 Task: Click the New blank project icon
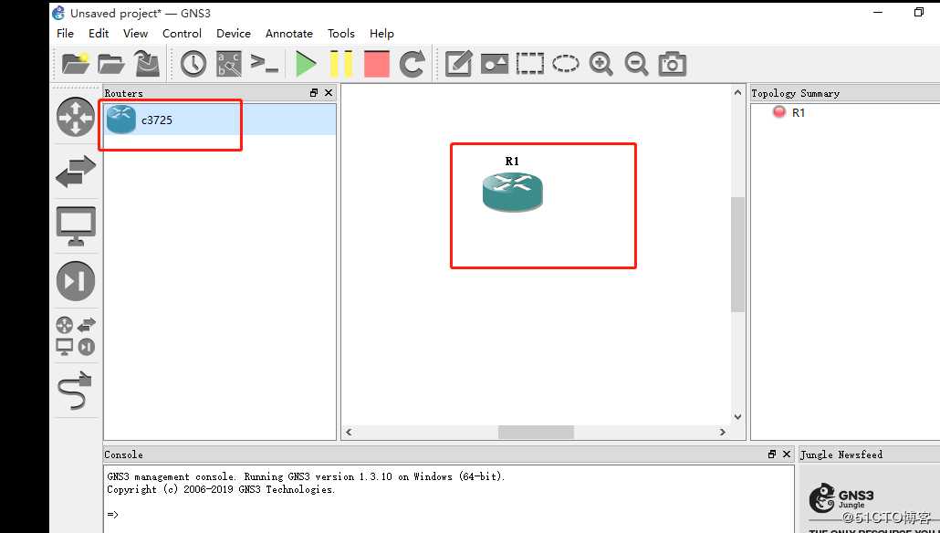pos(76,63)
